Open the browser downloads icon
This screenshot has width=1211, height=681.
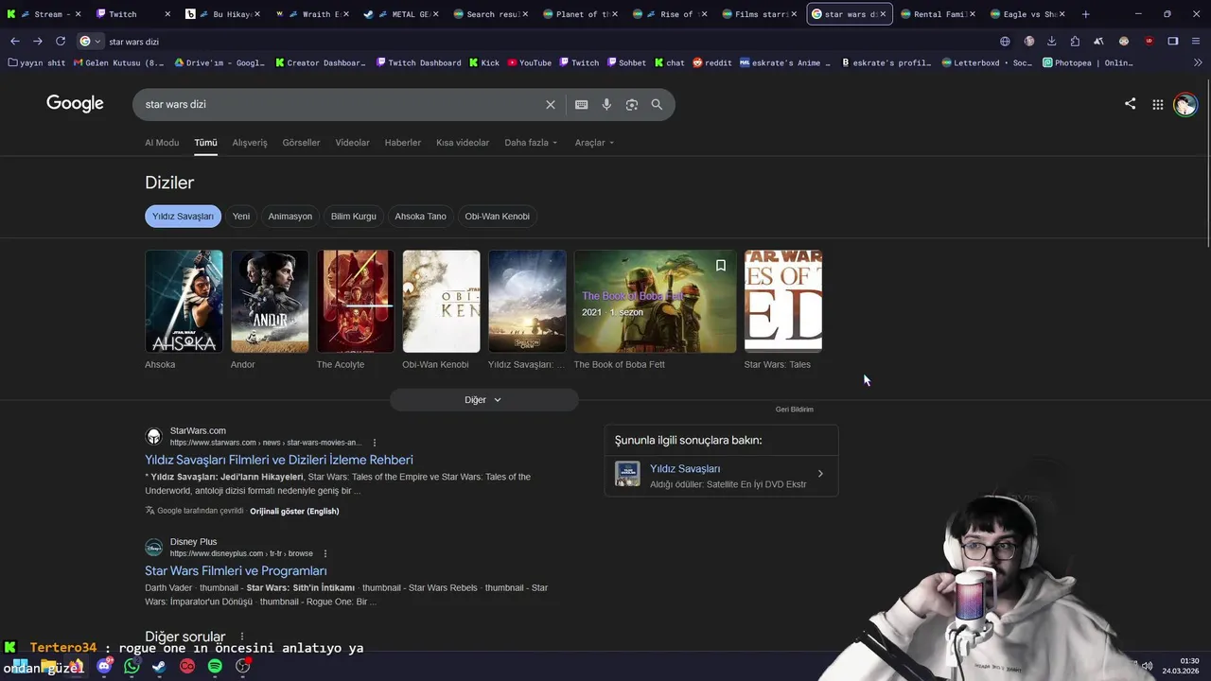1051,42
